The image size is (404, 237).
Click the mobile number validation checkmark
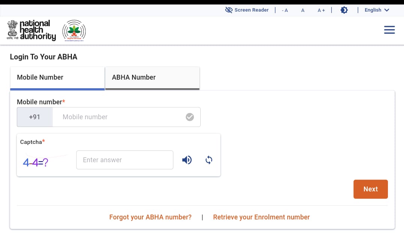(x=190, y=117)
